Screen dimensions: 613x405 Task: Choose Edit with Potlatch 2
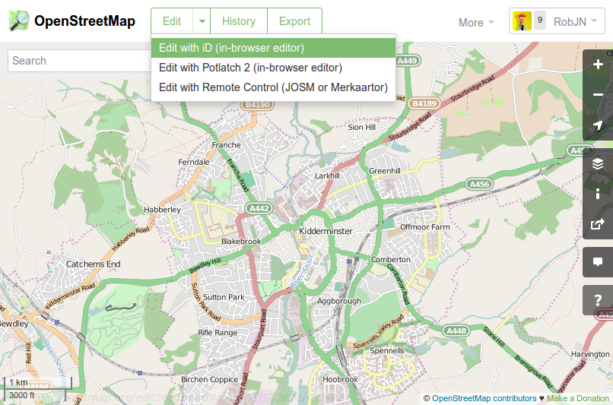pyautogui.click(x=273, y=68)
